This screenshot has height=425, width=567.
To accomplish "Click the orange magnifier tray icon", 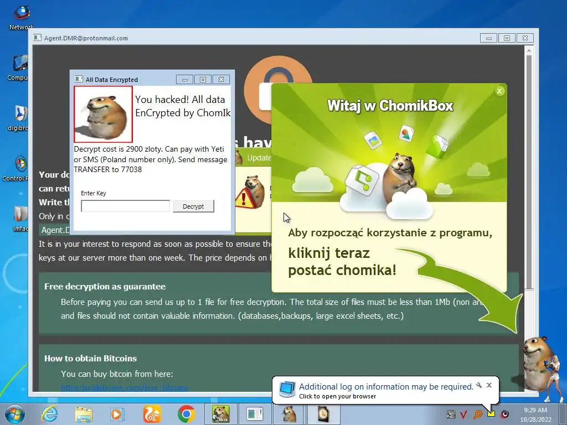I will click(x=477, y=414).
